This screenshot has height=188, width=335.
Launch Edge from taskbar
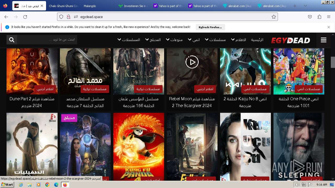point(56,185)
